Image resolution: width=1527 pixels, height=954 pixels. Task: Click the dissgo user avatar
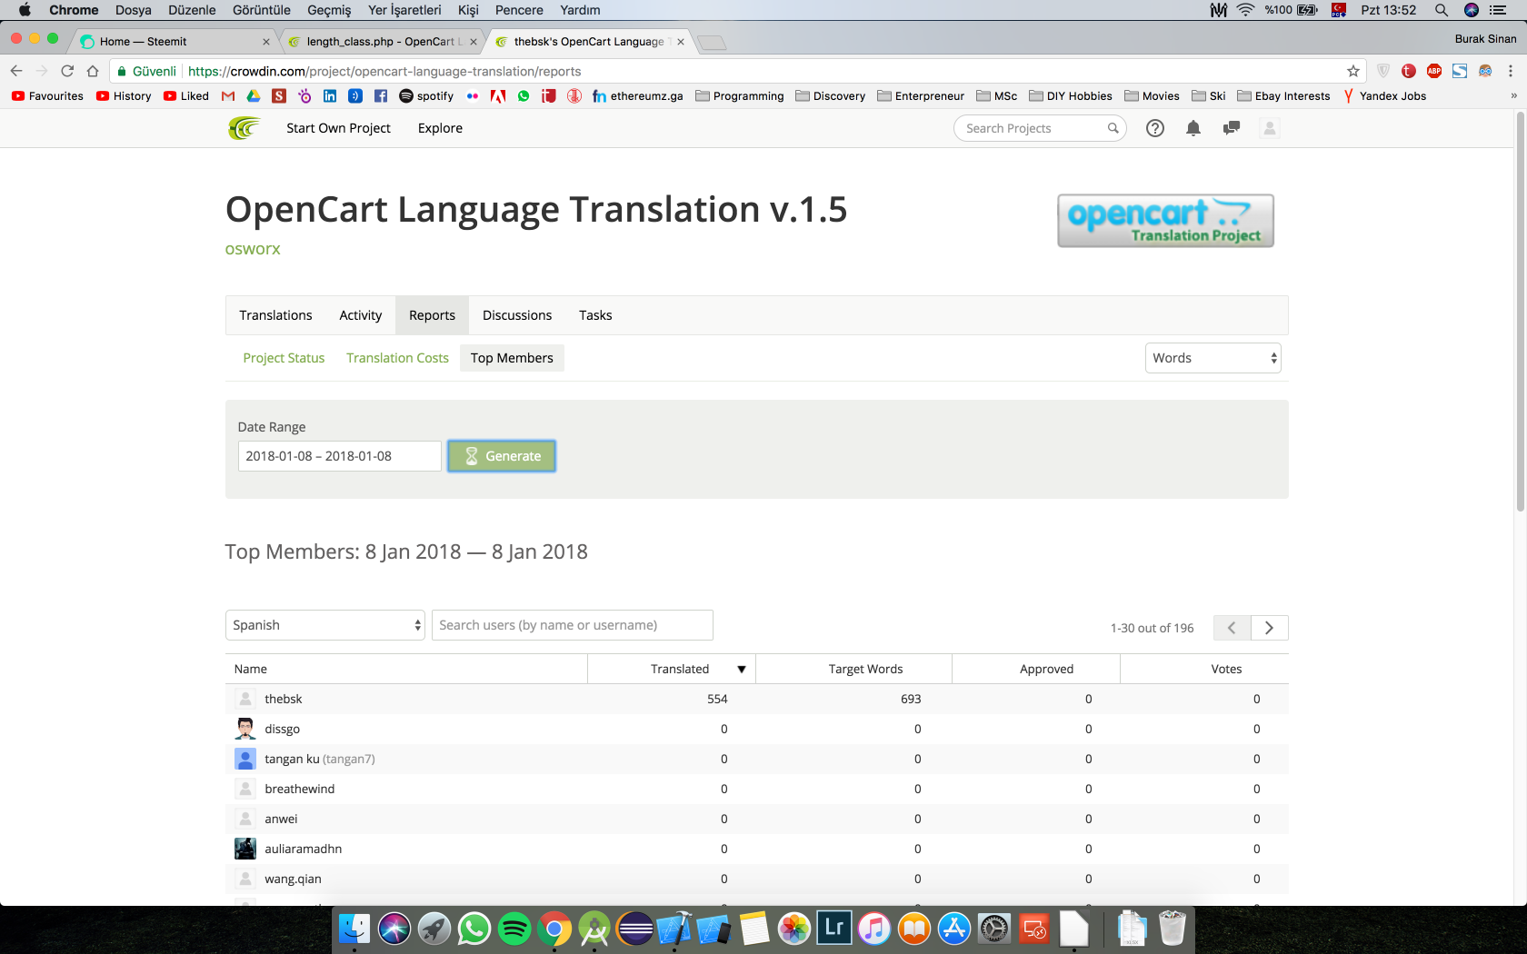[245, 729]
